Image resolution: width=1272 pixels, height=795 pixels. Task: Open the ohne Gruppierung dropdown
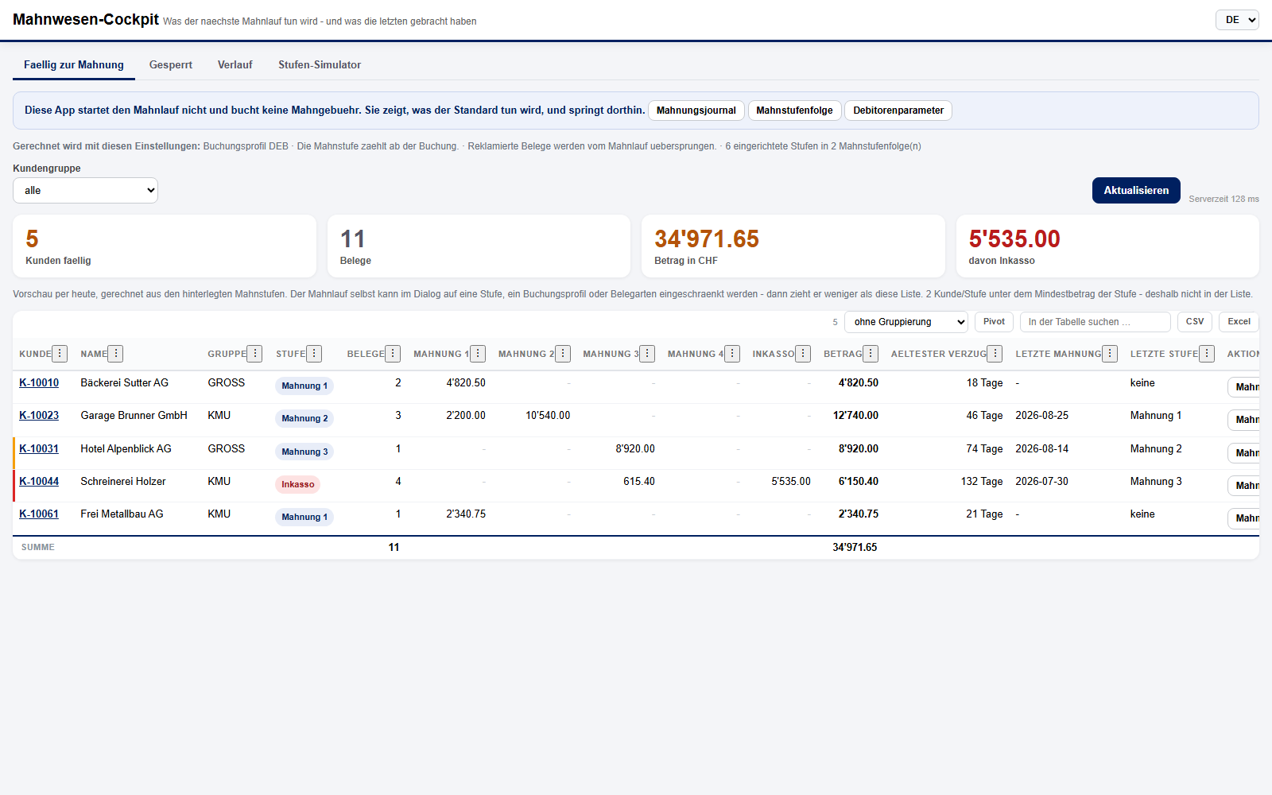click(x=906, y=322)
